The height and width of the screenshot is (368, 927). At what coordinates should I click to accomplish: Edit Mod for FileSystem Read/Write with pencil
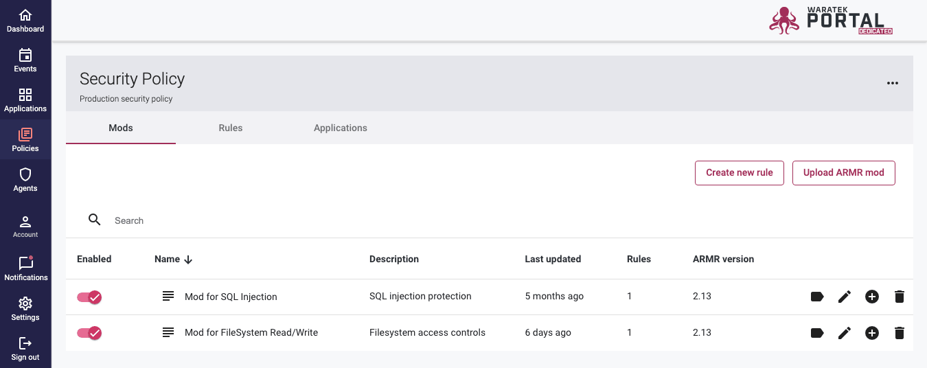[x=845, y=333]
